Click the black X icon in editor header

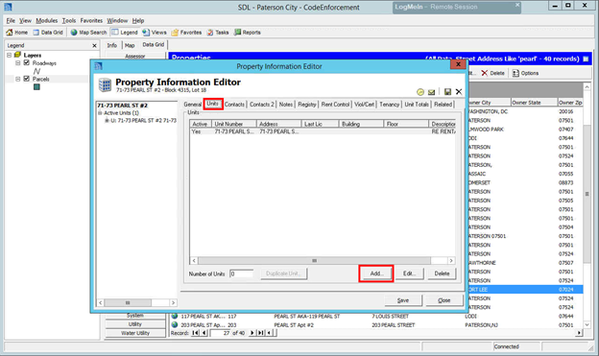[459, 92]
